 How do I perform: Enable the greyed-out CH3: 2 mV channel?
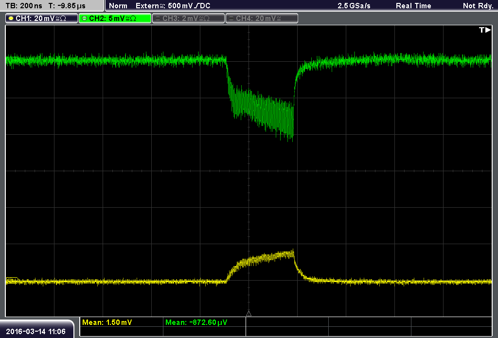[188, 18]
